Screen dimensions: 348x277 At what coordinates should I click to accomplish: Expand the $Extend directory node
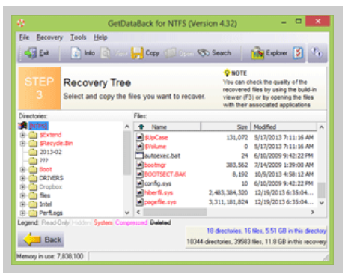pos(22,135)
